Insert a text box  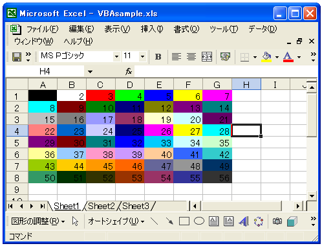[x=213, y=221]
